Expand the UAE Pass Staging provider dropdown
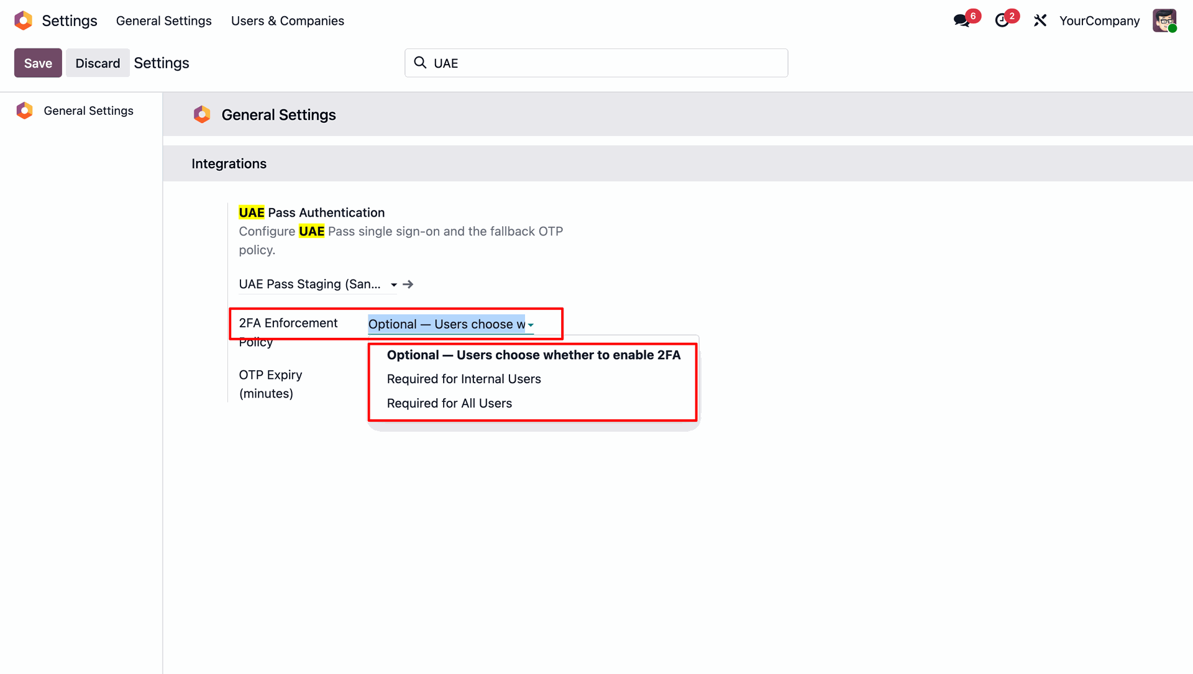The image size is (1193, 674). pyautogui.click(x=394, y=285)
